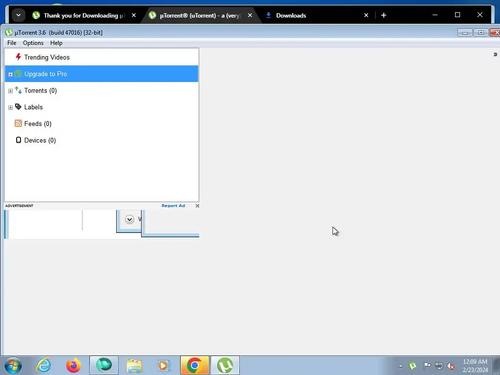Click the uTorrent logo in title bar
The image size is (500, 375).
tap(9, 33)
